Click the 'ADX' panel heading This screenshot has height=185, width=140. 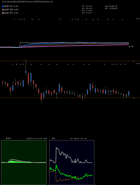tap(53, 138)
